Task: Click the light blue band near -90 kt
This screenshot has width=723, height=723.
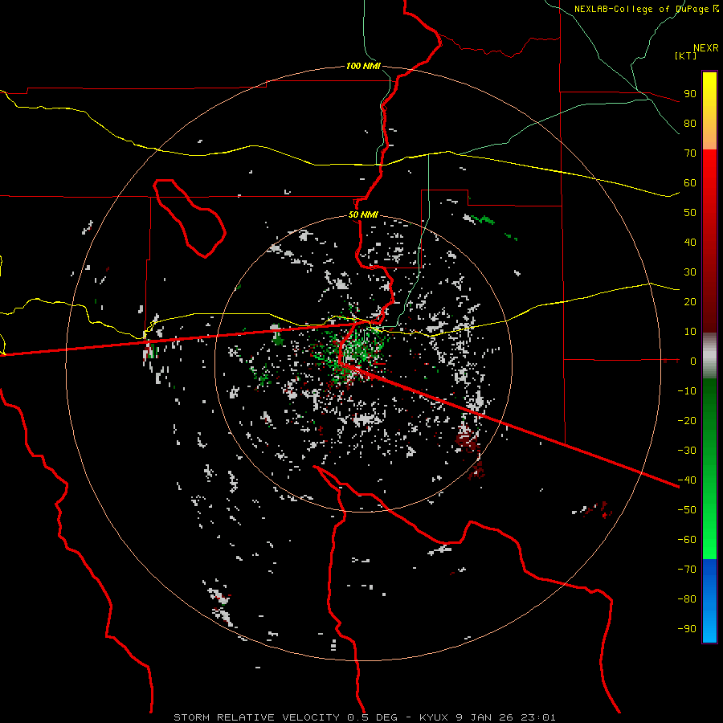Action: (x=709, y=628)
